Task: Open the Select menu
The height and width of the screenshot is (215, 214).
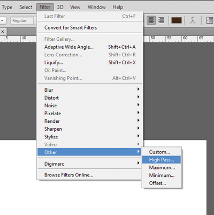Action: tap(26, 7)
